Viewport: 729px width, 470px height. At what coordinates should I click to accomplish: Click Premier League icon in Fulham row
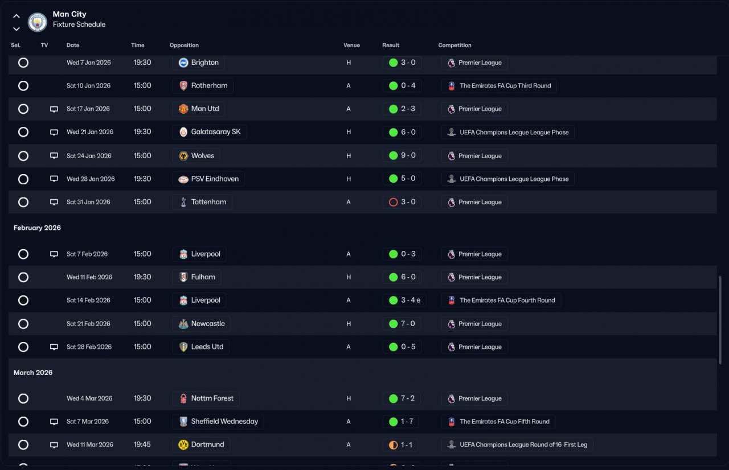click(452, 277)
